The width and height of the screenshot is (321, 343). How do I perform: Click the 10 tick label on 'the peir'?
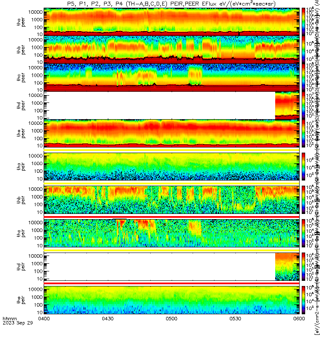(x=40, y=313)
